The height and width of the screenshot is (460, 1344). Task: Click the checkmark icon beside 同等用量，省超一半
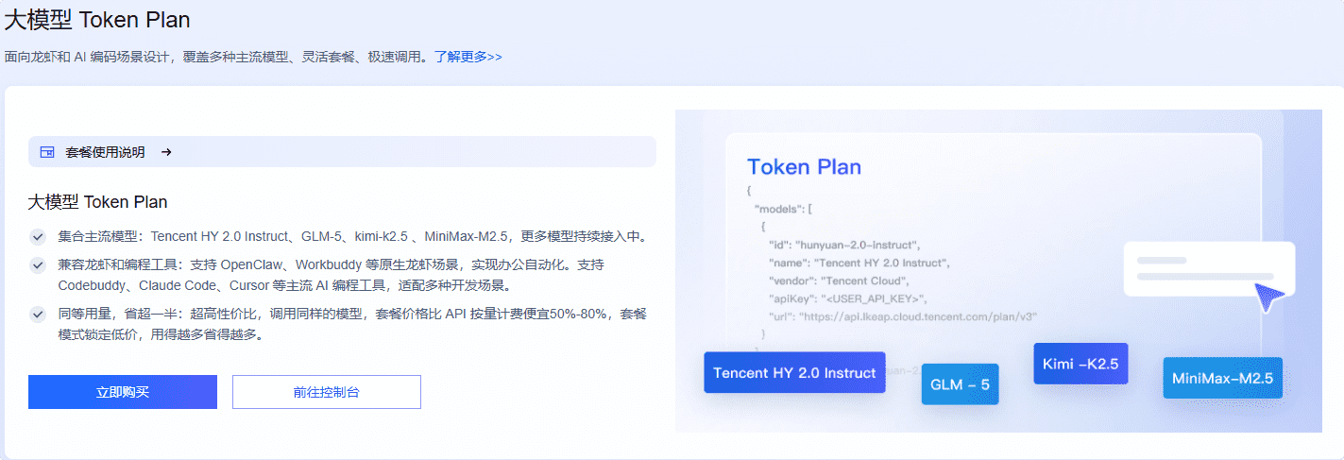38,314
